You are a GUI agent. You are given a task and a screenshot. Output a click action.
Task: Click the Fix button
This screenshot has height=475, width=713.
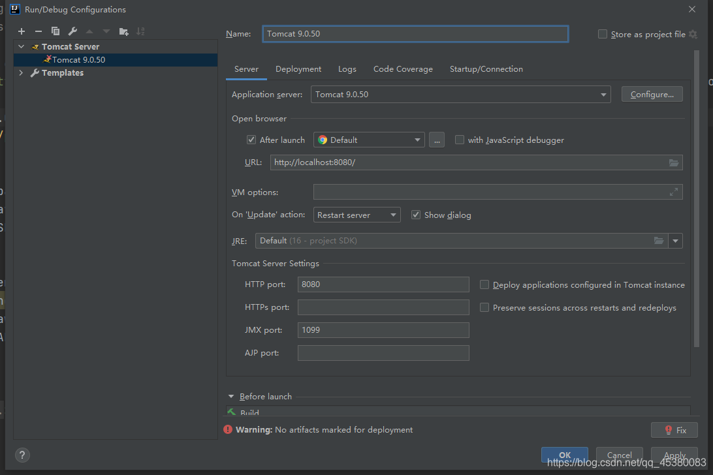[x=674, y=430]
